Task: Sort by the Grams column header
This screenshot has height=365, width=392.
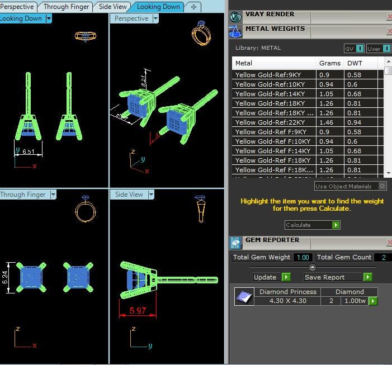Action: tap(330, 63)
